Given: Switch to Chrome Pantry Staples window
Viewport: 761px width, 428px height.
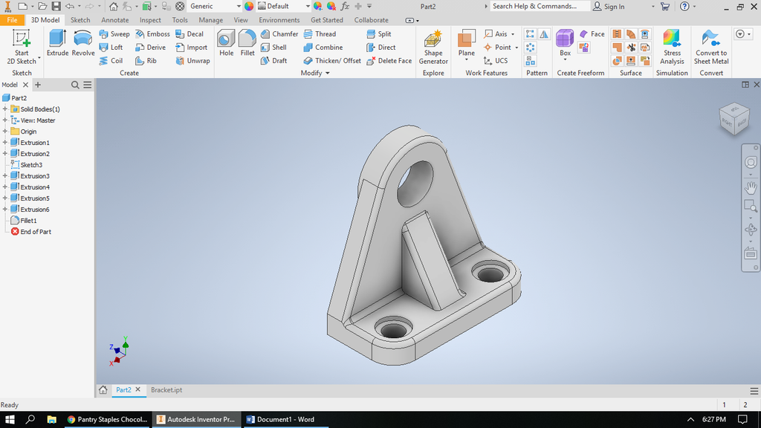Looking at the screenshot, I should [108, 419].
